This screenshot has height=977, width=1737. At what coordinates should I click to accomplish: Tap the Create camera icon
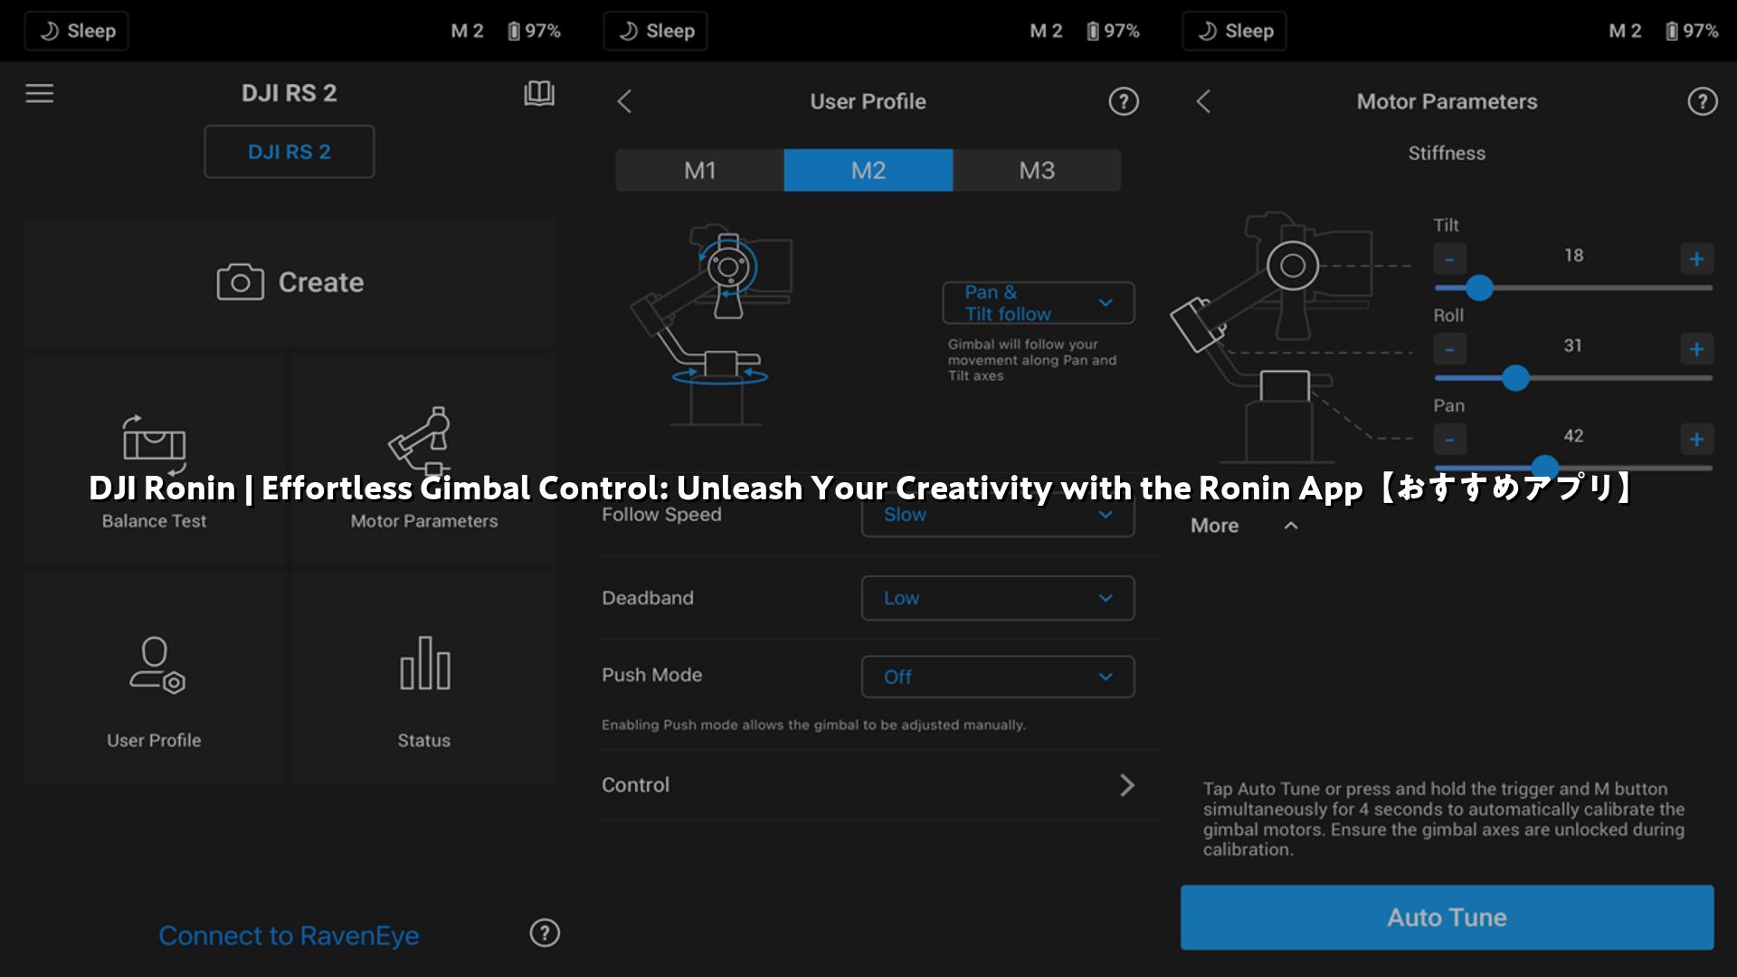(240, 282)
